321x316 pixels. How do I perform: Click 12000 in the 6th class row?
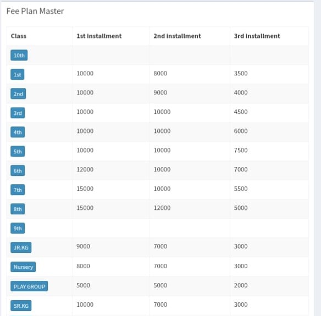coord(85,169)
